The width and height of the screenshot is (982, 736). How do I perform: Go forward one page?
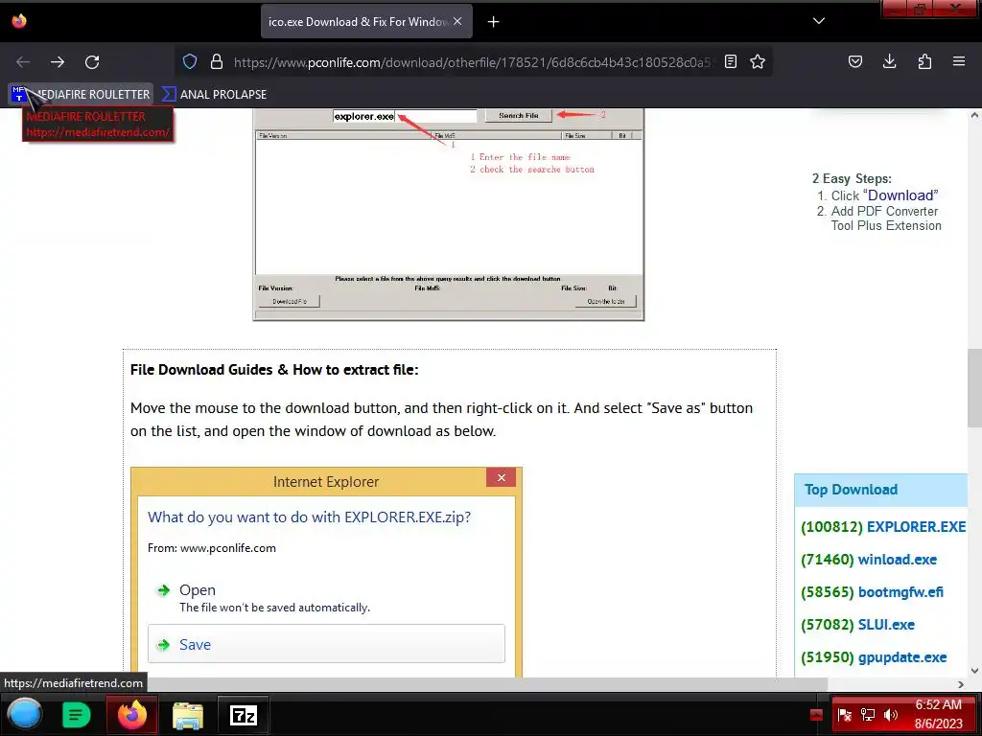pyautogui.click(x=58, y=62)
